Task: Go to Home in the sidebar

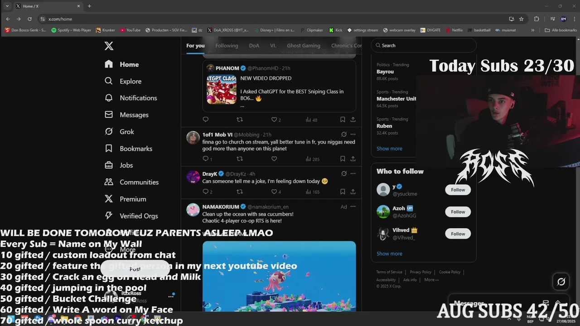Action: pyautogui.click(x=122, y=64)
